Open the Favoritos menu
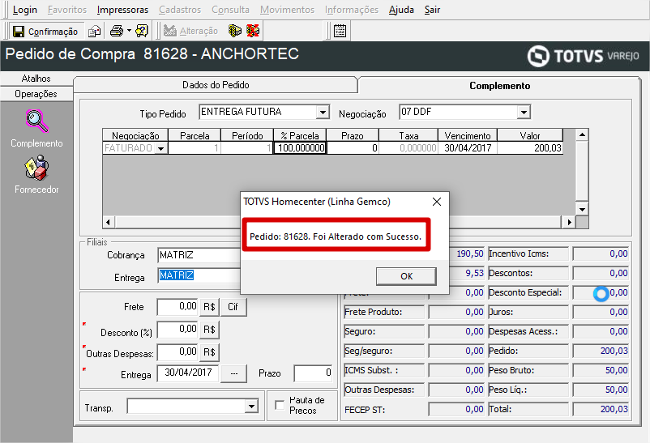650x443 pixels. click(x=67, y=10)
